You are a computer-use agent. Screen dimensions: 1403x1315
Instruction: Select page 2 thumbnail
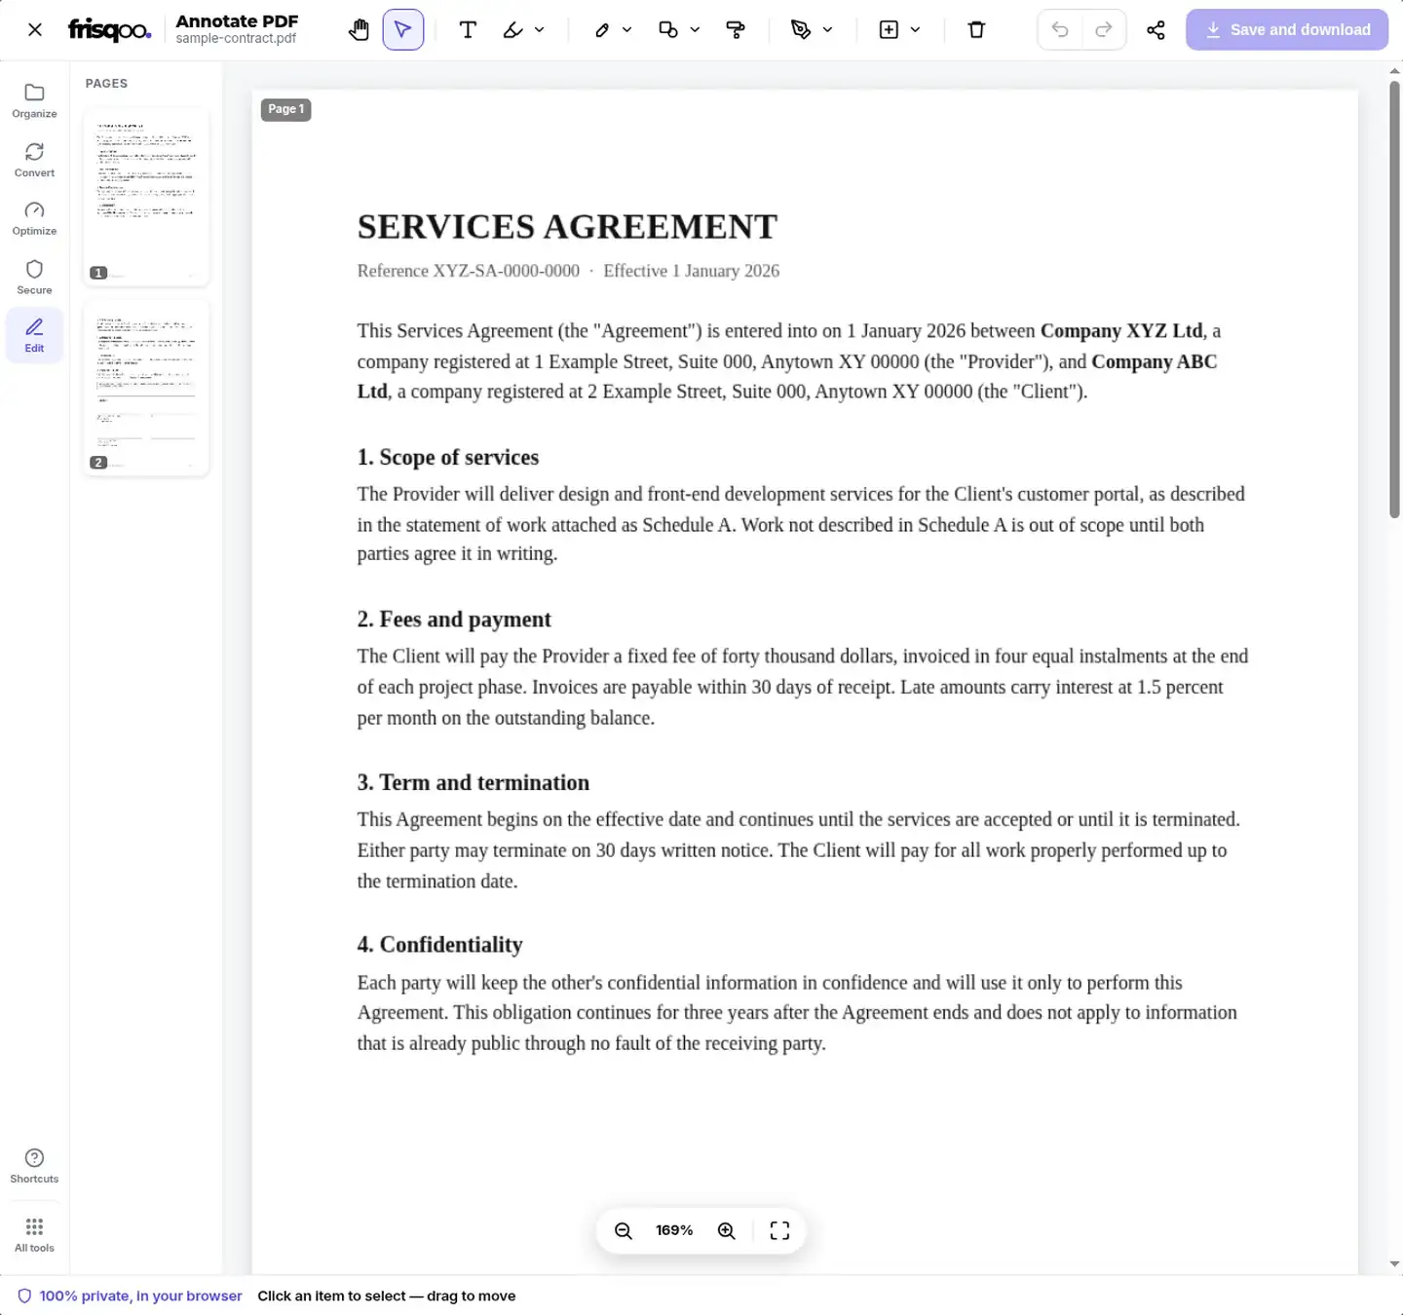[146, 388]
